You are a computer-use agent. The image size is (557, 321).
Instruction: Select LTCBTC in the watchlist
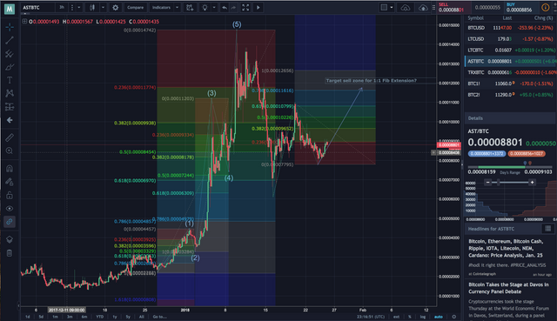pyautogui.click(x=510, y=50)
